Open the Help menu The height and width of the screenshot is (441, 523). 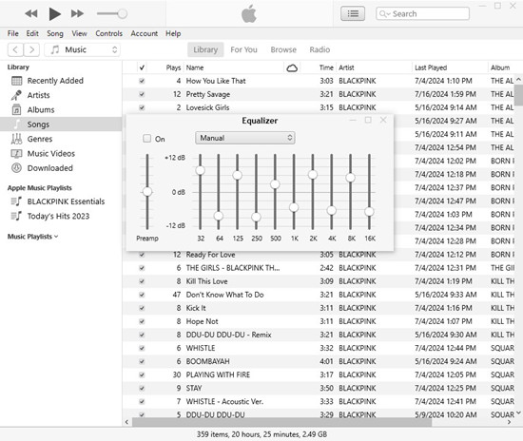[x=173, y=33]
